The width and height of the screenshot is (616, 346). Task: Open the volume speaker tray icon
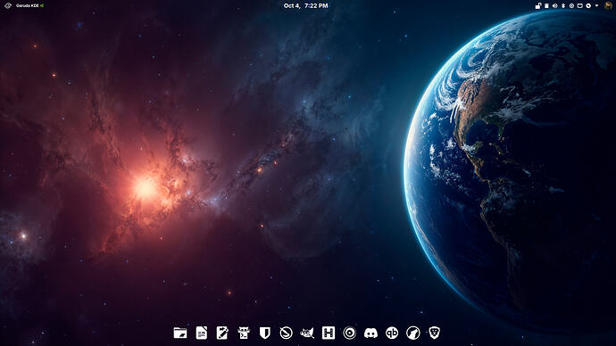tap(554, 6)
